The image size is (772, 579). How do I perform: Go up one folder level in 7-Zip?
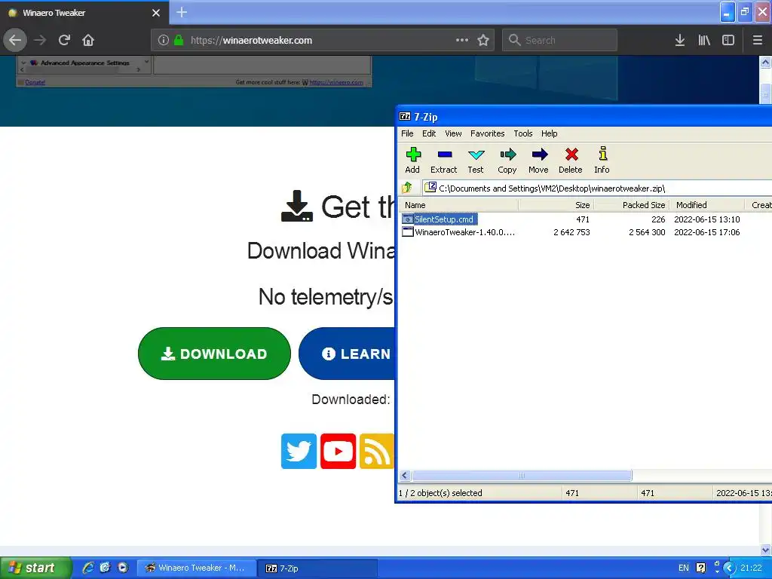click(x=407, y=188)
